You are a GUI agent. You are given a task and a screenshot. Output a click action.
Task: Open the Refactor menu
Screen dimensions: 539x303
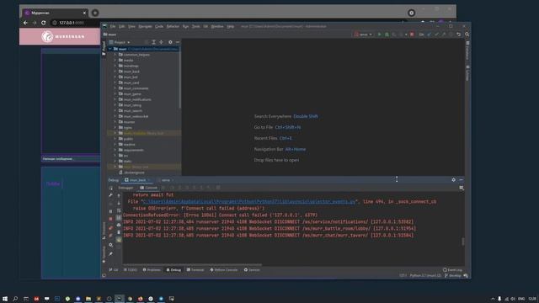[173, 26]
